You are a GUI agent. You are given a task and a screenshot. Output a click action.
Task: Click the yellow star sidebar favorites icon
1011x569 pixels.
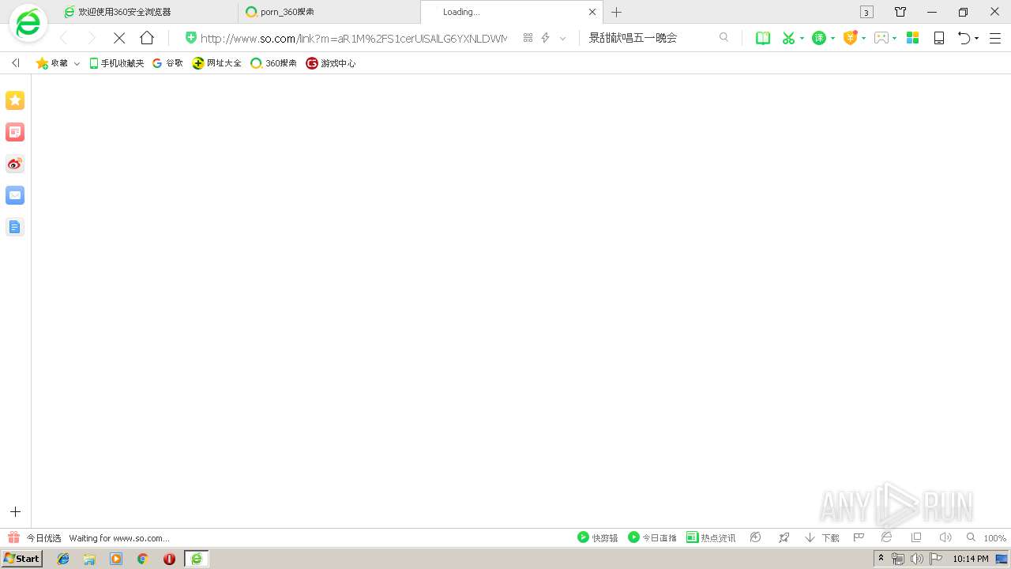[15, 100]
